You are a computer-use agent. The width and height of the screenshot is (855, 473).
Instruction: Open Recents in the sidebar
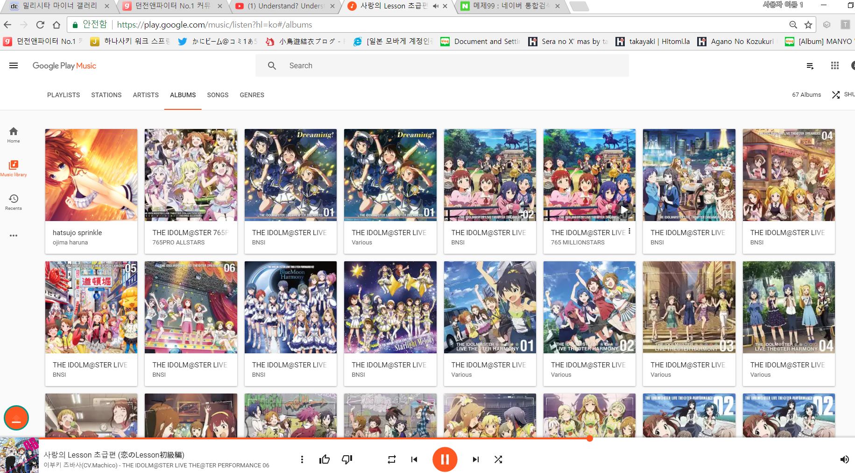pos(14,202)
